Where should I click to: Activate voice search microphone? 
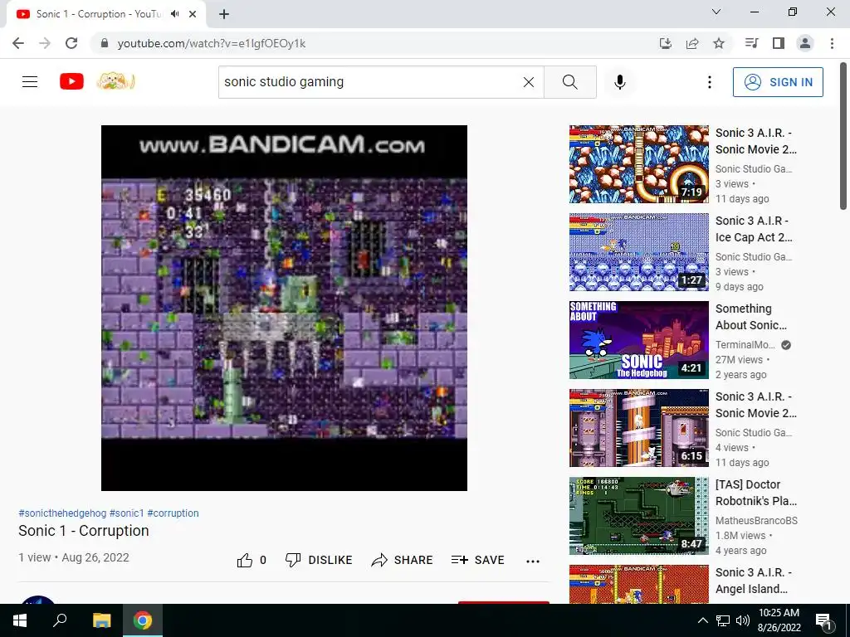pos(620,82)
